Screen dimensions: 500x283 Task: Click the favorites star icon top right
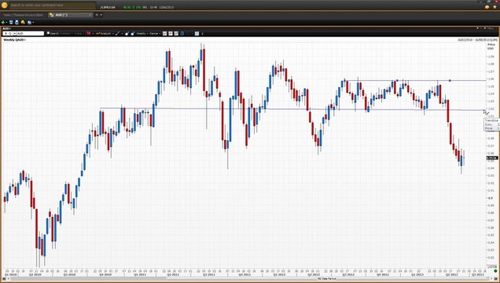point(494,7)
